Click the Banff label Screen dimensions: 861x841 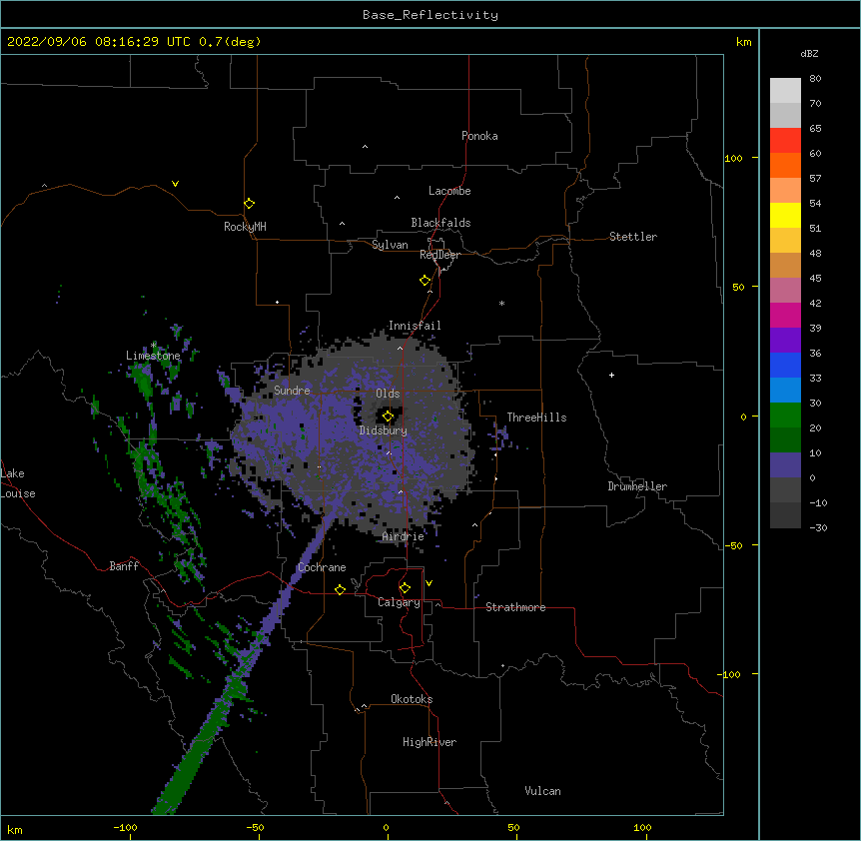tap(124, 566)
